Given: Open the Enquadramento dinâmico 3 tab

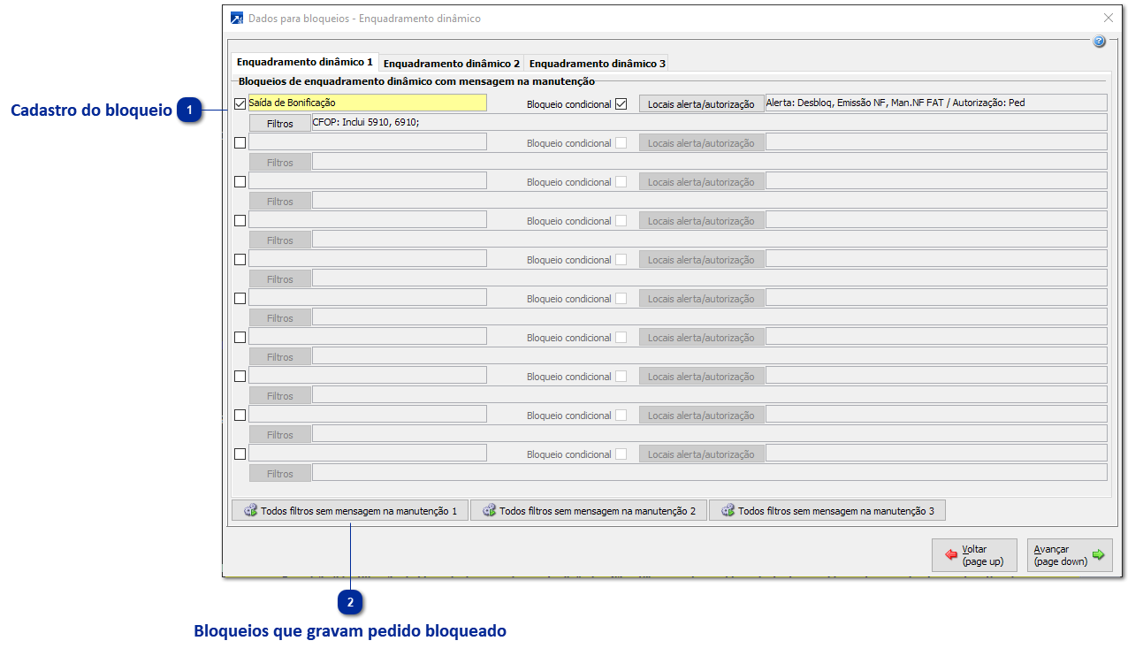Looking at the screenshot, I should pos(598,64).
